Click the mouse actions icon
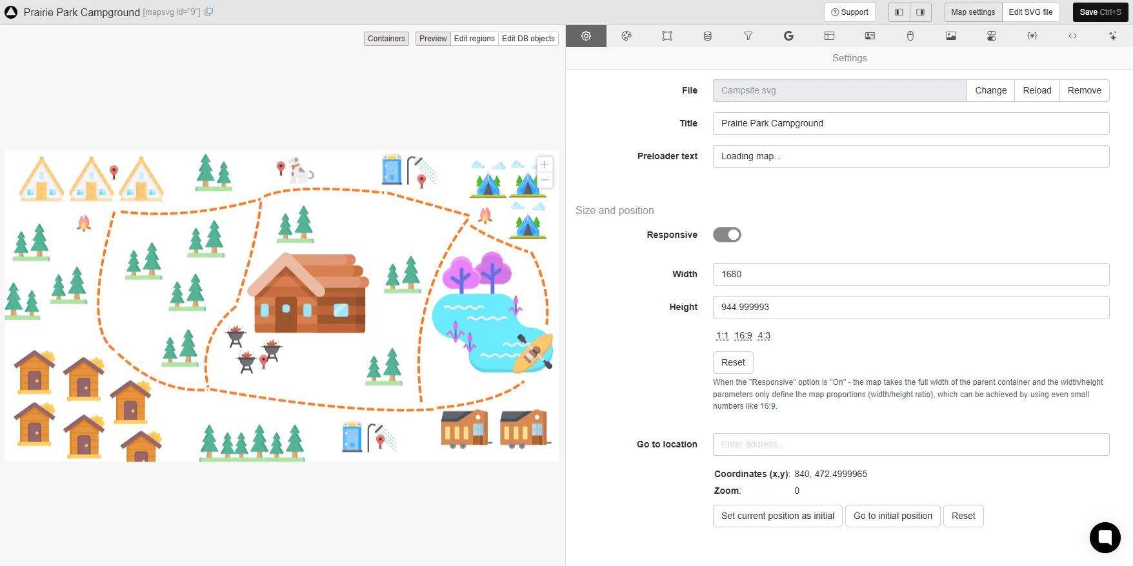Viewport: 1133px width, 566px height. click(910, 36)
